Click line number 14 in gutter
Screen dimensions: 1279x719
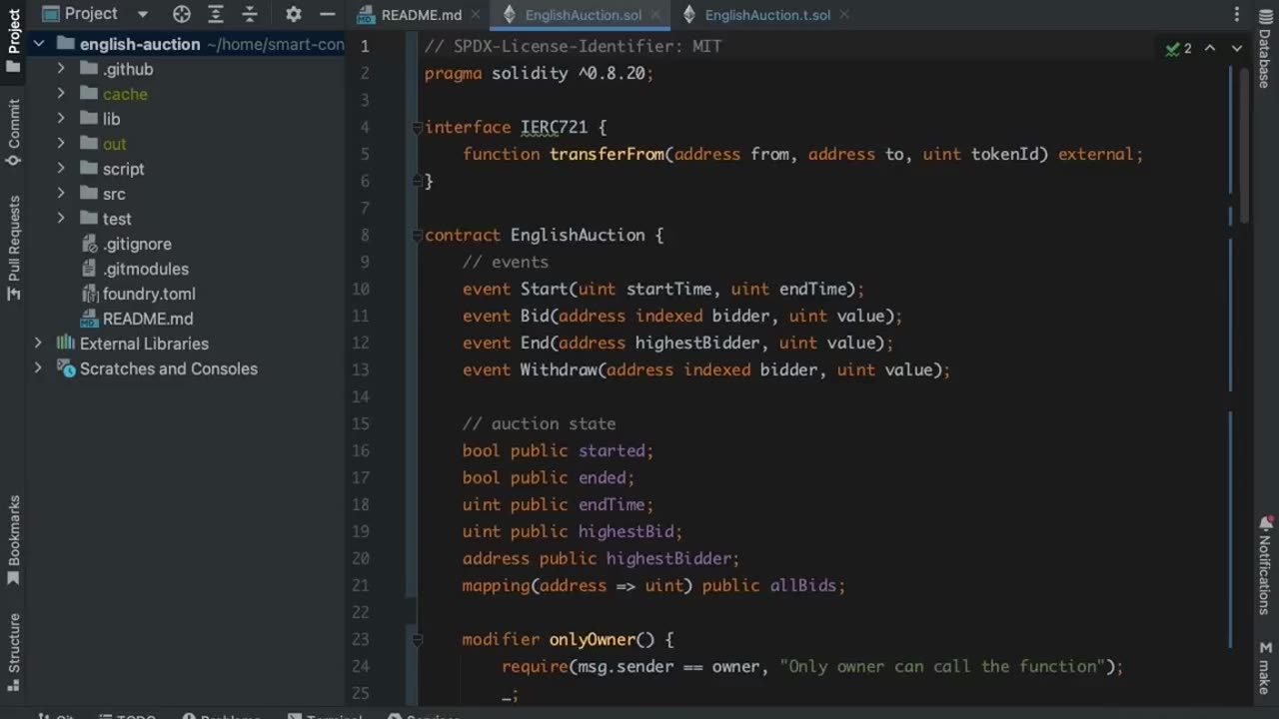point(361,396)
